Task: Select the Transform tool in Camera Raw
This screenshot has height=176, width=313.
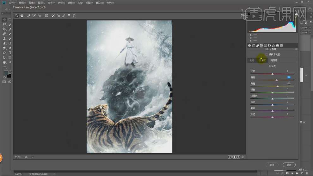Action: pyautogui.click(x=46, y=15)
